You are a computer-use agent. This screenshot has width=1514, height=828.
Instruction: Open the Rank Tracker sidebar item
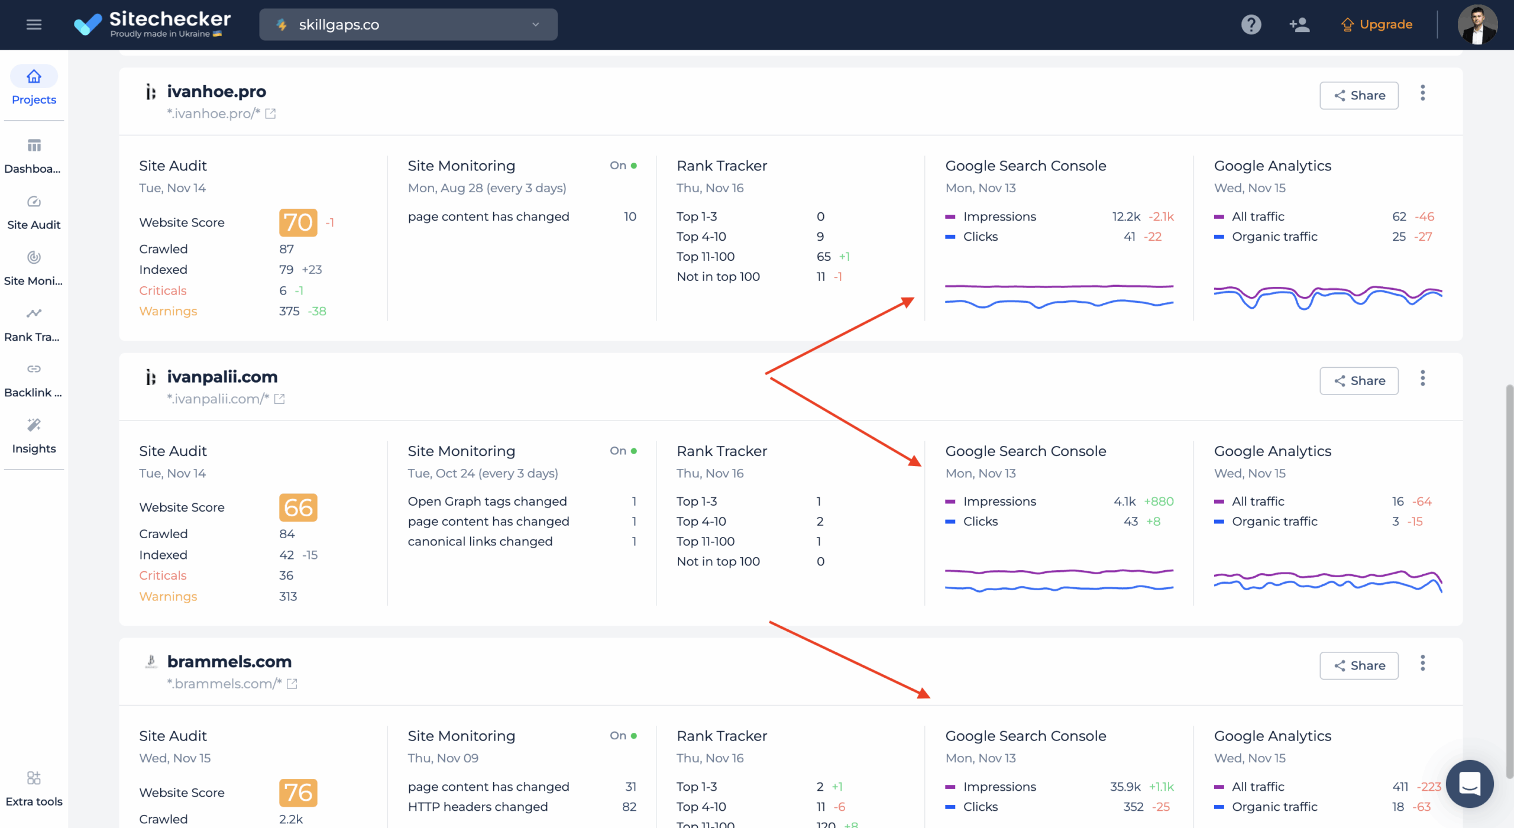coord(34,324)
